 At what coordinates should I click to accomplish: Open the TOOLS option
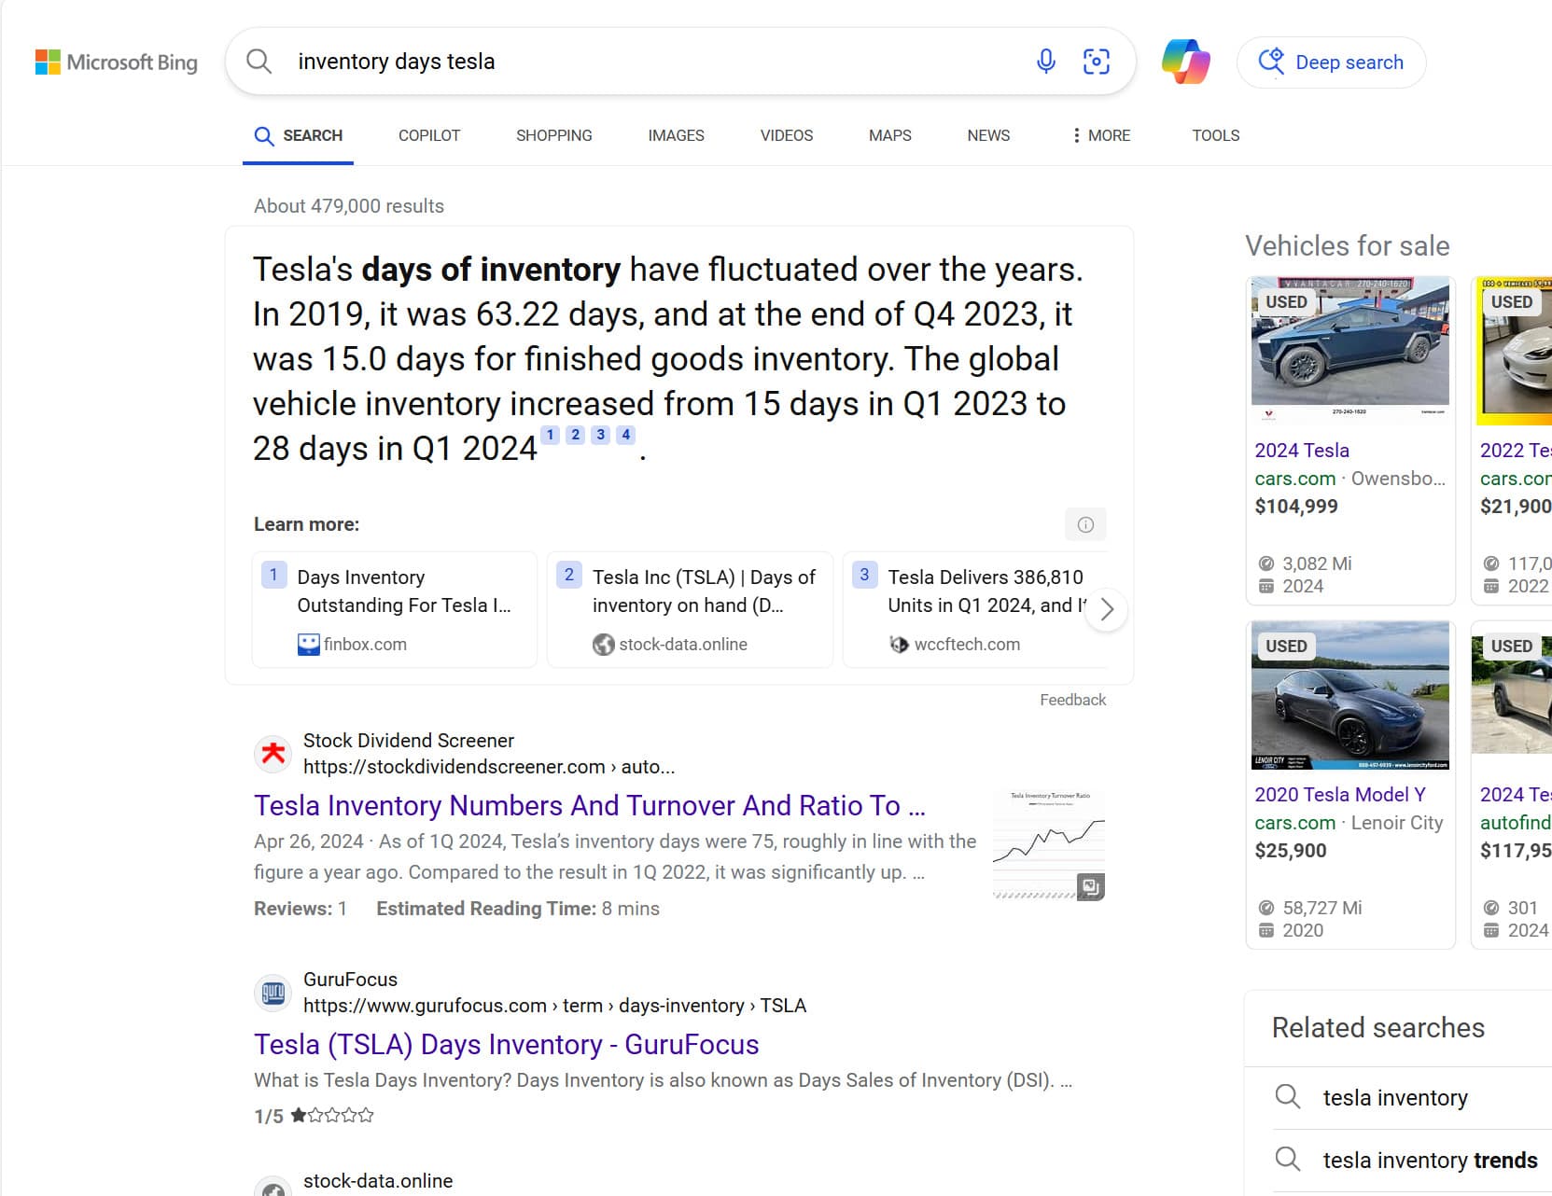tap(1216, 136)
